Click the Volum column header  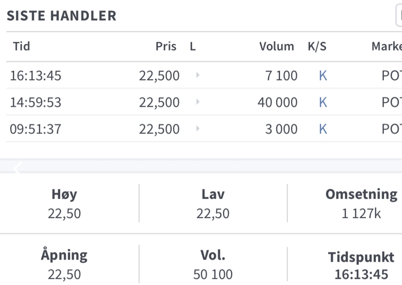[277, 46]
